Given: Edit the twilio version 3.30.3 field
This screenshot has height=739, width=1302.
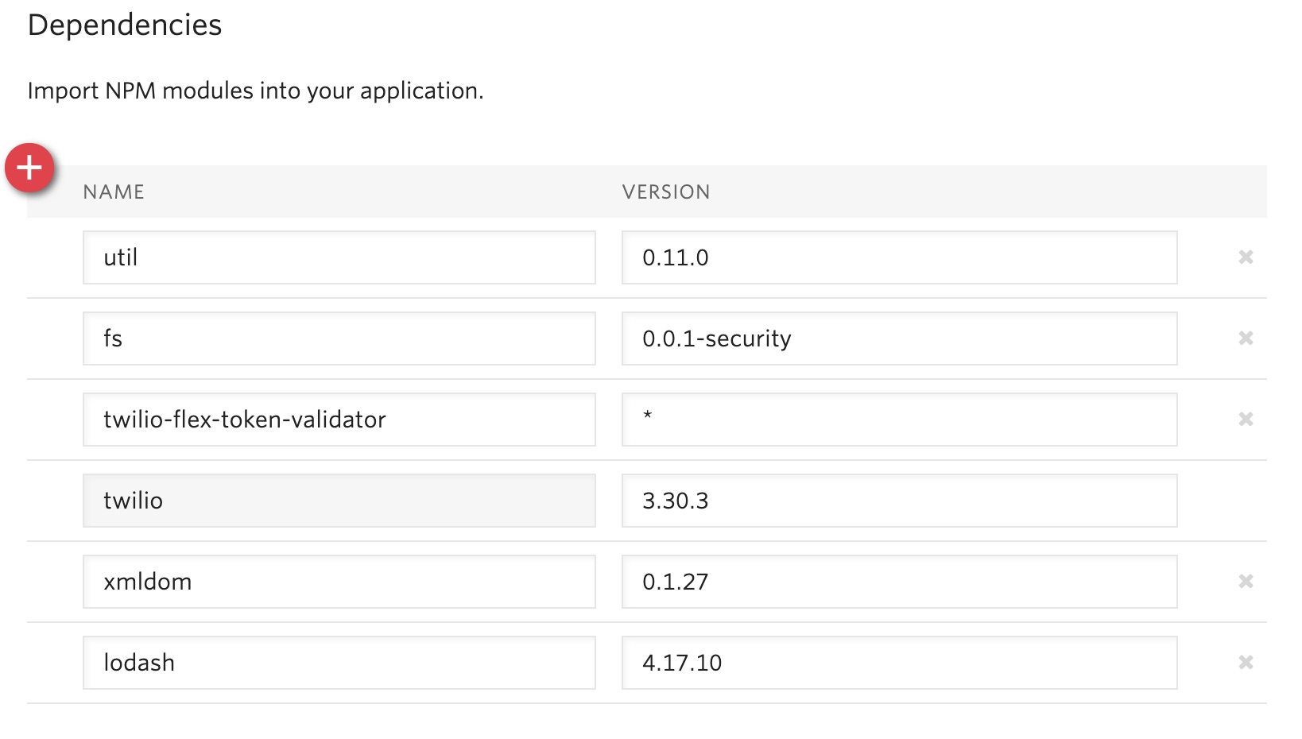Looking at the screenshot, I should click(x=900, y=501).
